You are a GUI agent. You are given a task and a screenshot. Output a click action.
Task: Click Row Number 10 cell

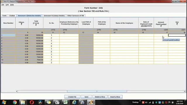pyautogui.click(x=8, y=60)
